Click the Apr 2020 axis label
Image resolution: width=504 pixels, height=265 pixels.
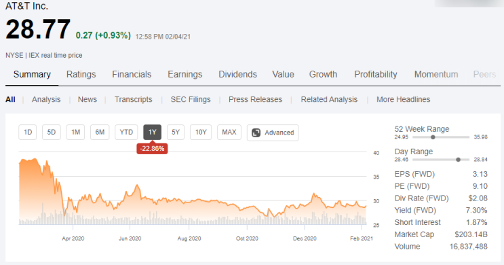73,238
